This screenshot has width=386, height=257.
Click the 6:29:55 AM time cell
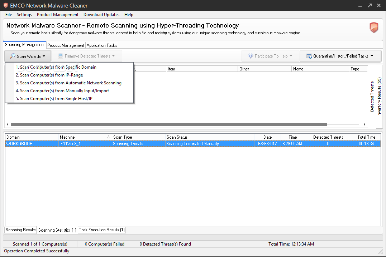(x=292, y=144)
